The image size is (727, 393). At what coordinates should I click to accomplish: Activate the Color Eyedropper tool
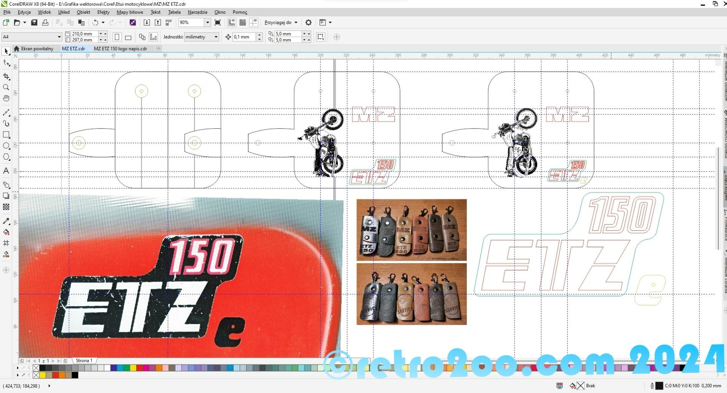[x=6, y=221]
